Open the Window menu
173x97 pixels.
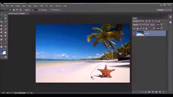(58, 6)
